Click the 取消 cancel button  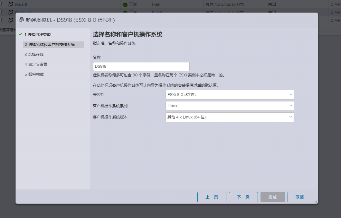pos(299,197)
